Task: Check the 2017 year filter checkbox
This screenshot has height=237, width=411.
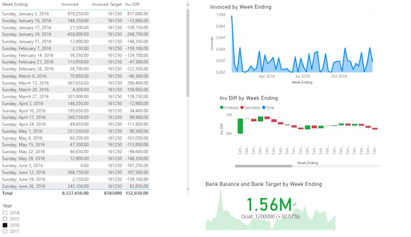Action: click(x=5, y=231)
